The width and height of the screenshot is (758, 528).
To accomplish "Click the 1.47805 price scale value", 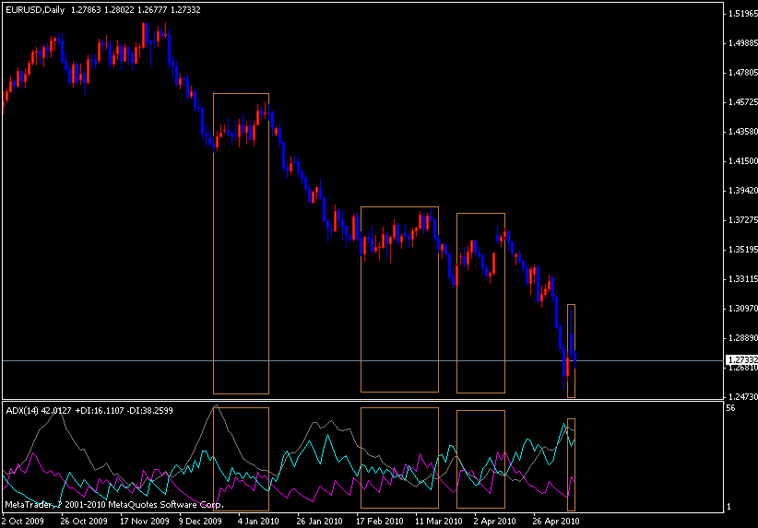I will (743, 73).
